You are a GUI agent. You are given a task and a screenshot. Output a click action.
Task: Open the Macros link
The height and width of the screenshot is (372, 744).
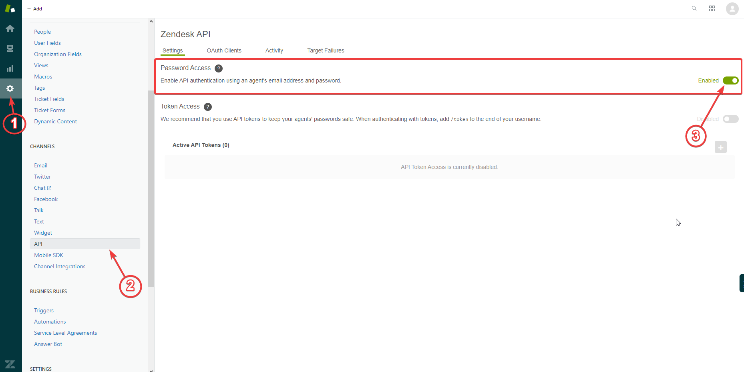(43, 76)
